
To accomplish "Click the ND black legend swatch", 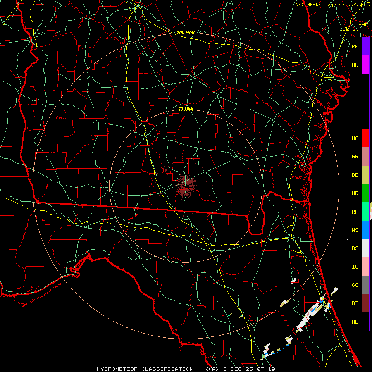I will pyautogui.click(x=365, y=322).
